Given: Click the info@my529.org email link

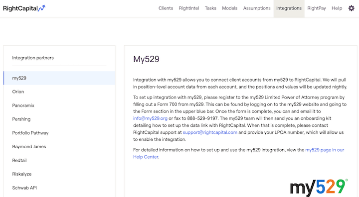Looking at the screenshot, I should click(x=150, y=118).
